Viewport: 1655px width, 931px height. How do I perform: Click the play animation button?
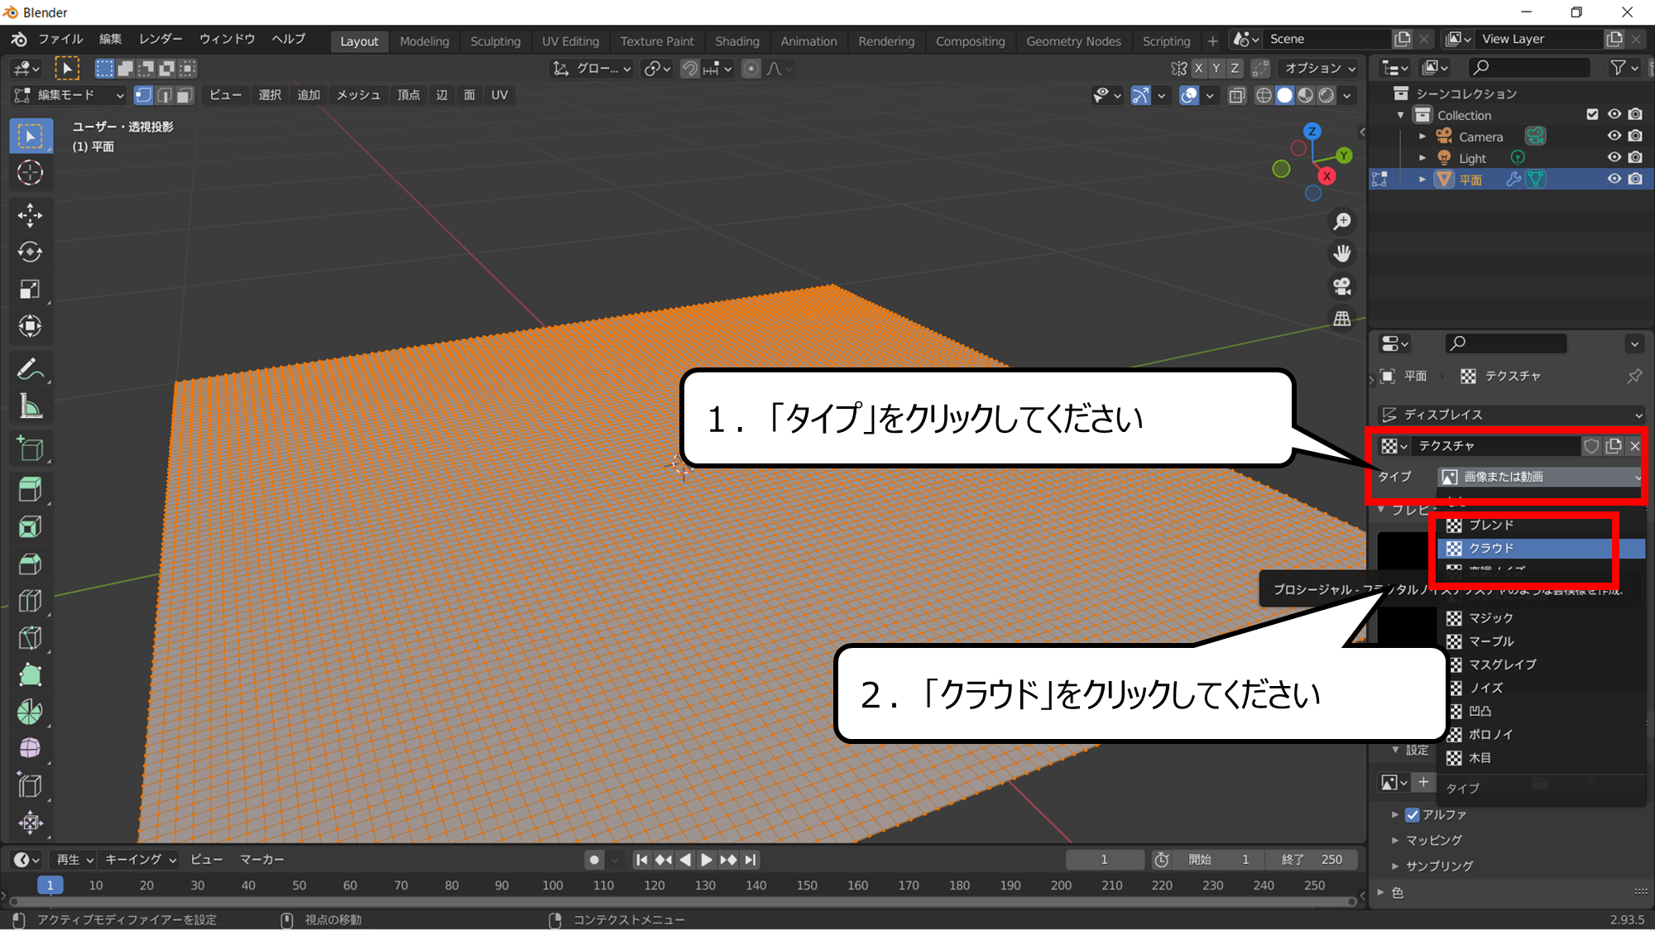click(706, 860)
